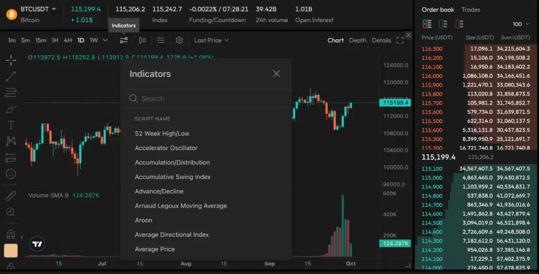This screenshot has height=274, width=539.
Task: Toggle the magnet mode tool
Action: tap(11, 234)
